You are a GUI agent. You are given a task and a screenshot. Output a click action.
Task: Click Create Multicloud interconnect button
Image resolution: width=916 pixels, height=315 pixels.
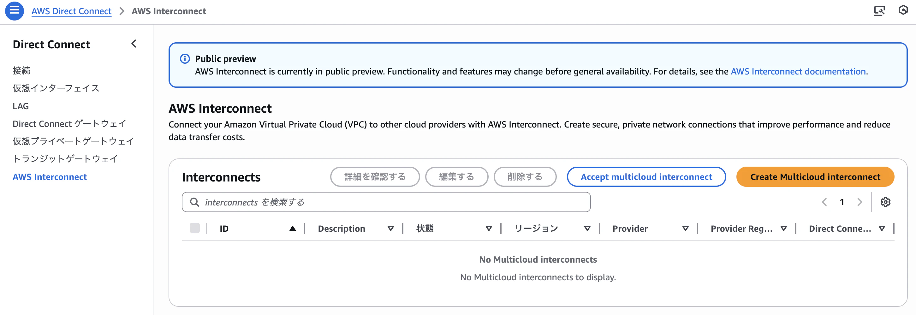pyautogui.click(x=815, y=177)
